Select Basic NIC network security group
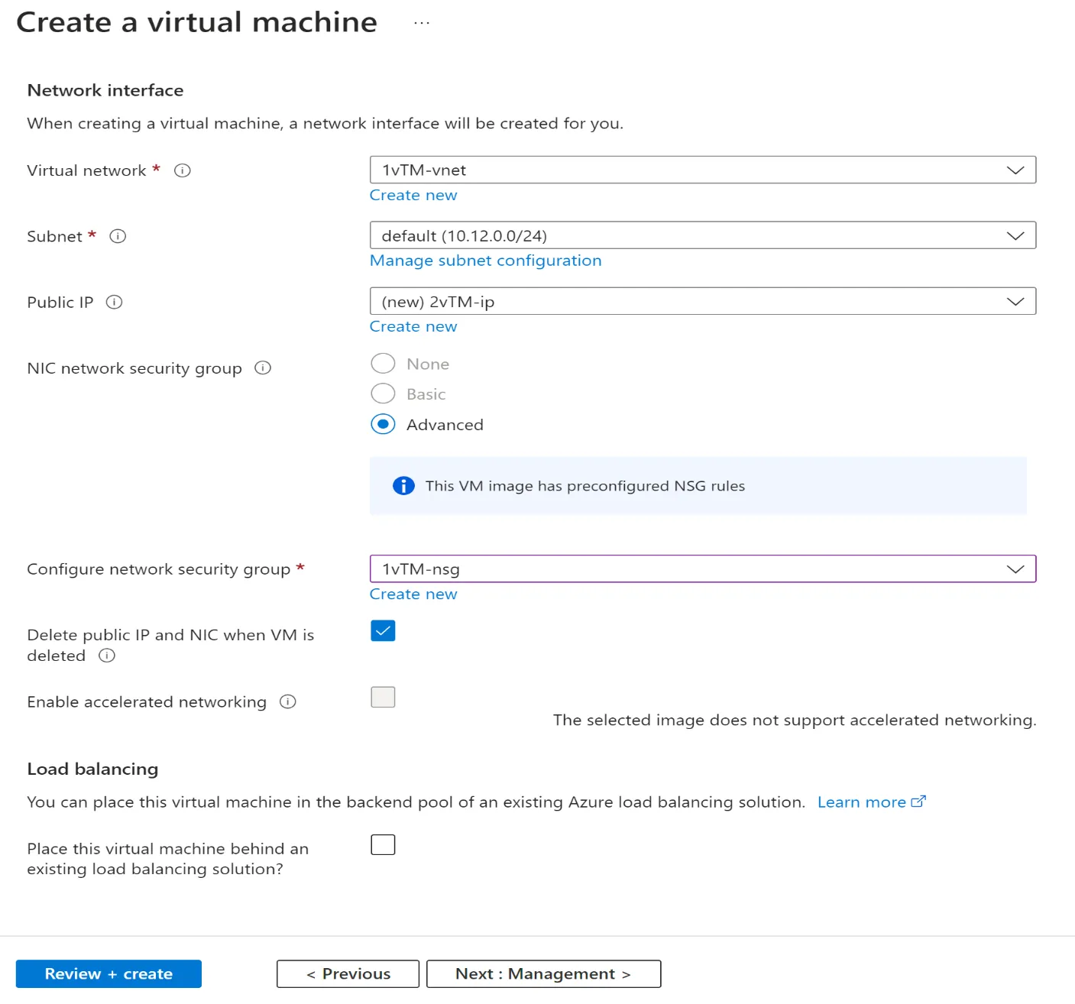 point(383,394)
